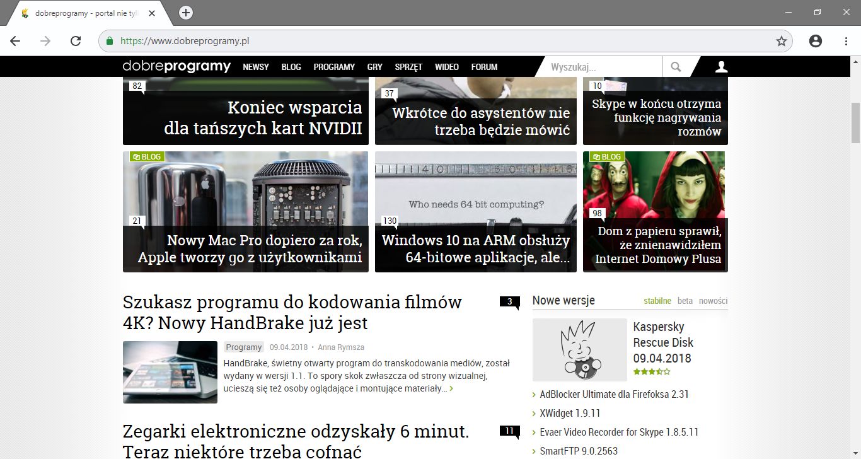This screenshot has width=861, height=459.
Task: Open the HandBrake 4K article headline
Action: [x=292, y=312]
